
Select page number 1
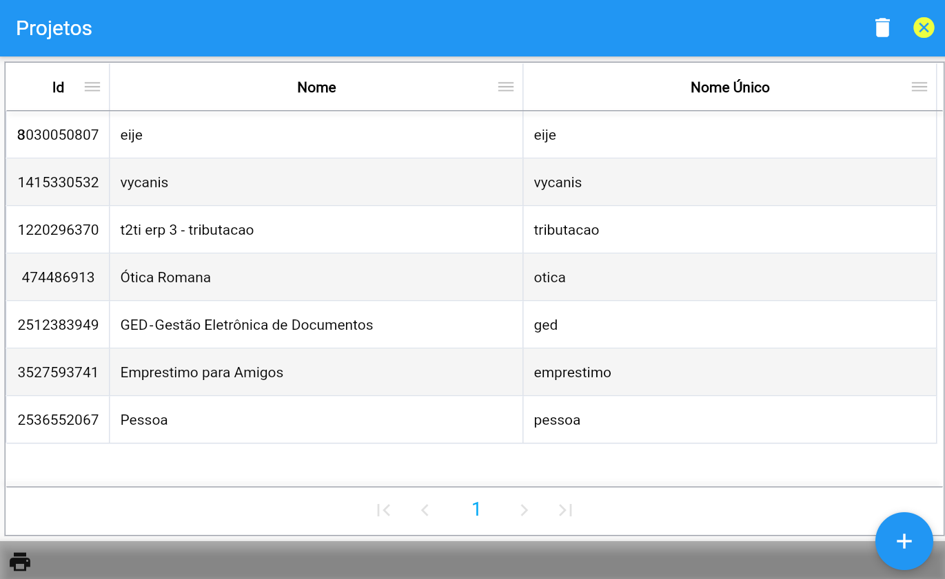476,509
